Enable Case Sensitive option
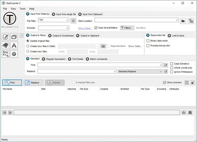The width and height of the screenshot is (197, 142). (x=172, y=64)
